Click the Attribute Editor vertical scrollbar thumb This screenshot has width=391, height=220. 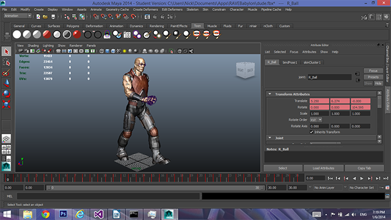click(x=379, y=102)
